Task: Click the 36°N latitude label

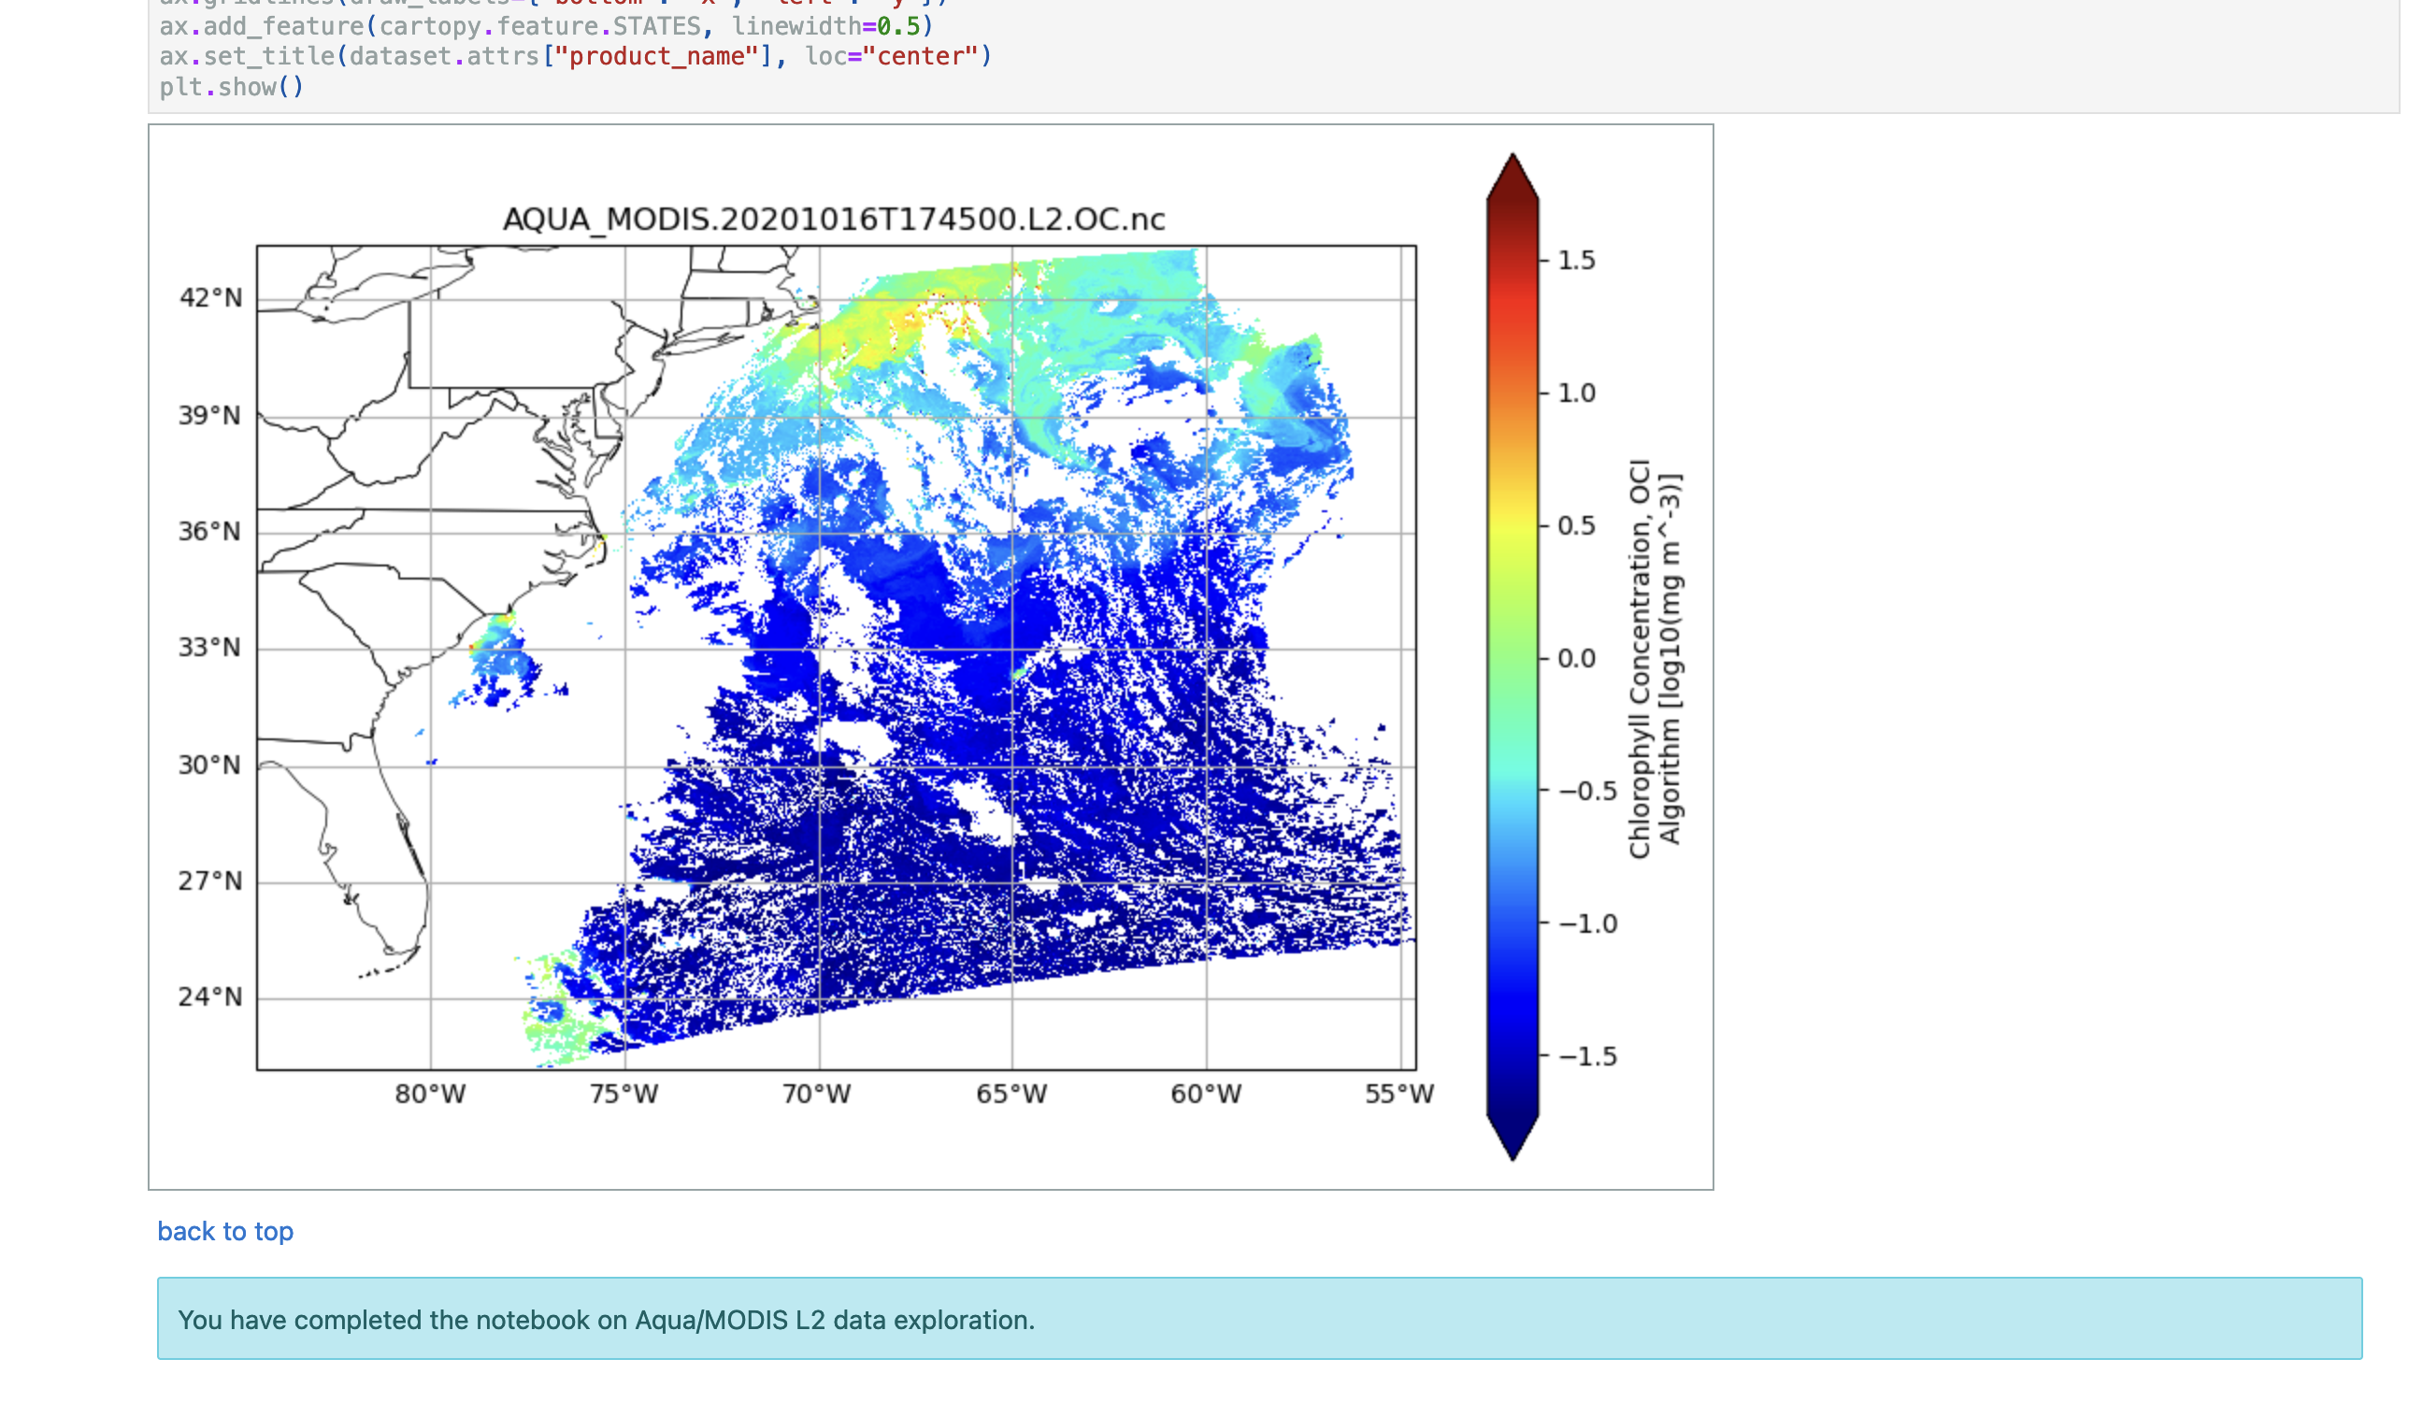Action: (209, 532)
